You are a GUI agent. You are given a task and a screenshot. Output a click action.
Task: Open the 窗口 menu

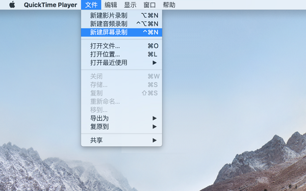(x=149, y=5)
